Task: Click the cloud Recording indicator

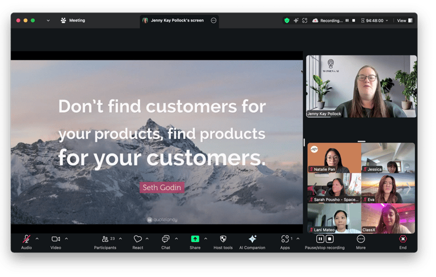Action: click(328, 20)
